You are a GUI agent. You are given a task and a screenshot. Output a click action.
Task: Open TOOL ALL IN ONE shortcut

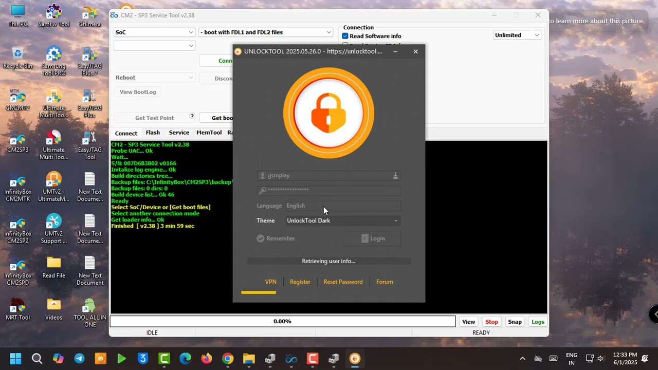click(90, 312)
